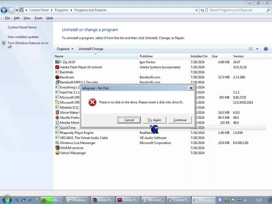Screen dimensions: 272x204
Task: Switch to Mozilla taskbar button
Action: click(52, 200)
